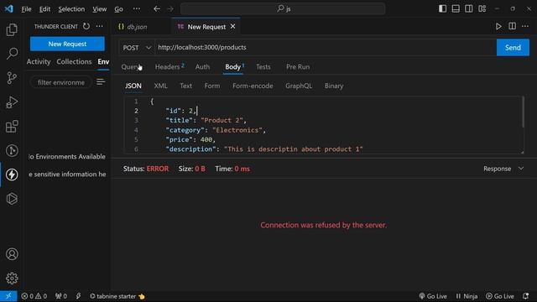Open the Explorer view in the activity bar
The height and width of the screenshot is (302, 537).
12,30
